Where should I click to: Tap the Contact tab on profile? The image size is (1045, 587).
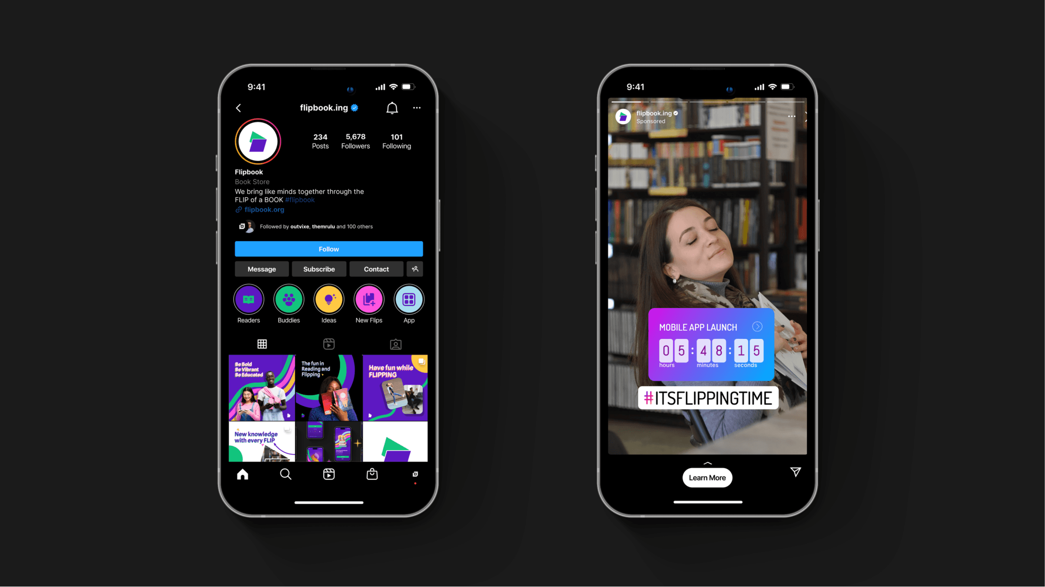tap(376, 269)
